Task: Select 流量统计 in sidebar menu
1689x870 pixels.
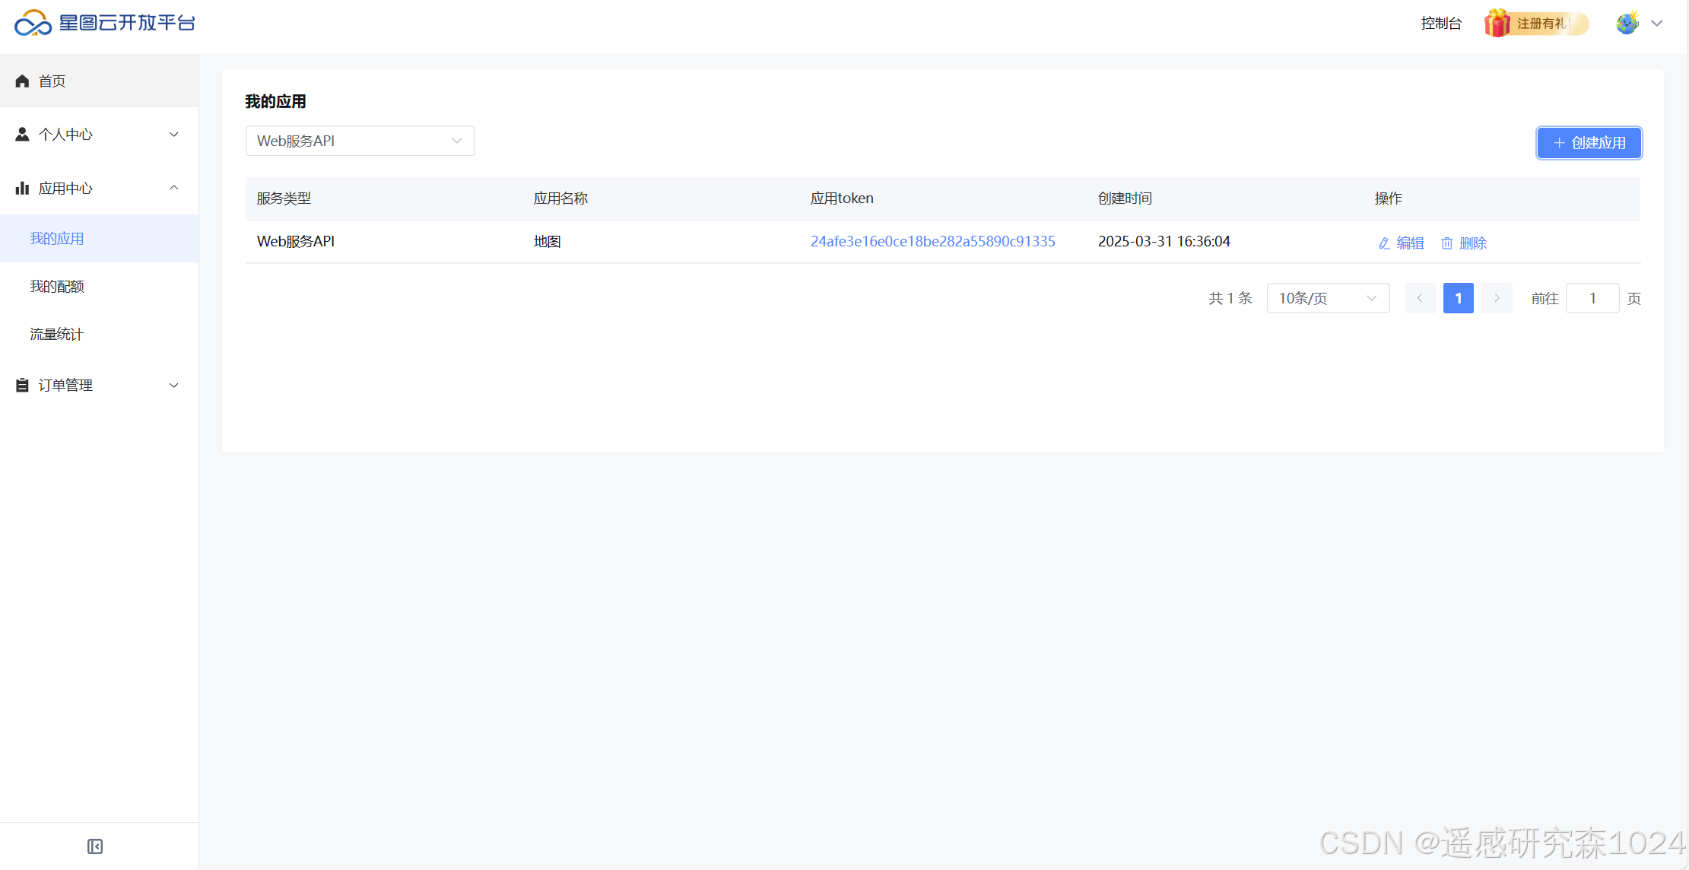Action: click(57, 335)
